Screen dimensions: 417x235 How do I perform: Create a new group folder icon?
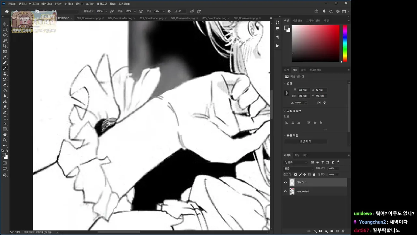coord(332,231)
